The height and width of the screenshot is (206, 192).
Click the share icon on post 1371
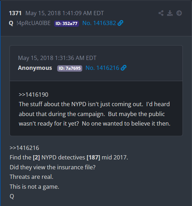161,13
